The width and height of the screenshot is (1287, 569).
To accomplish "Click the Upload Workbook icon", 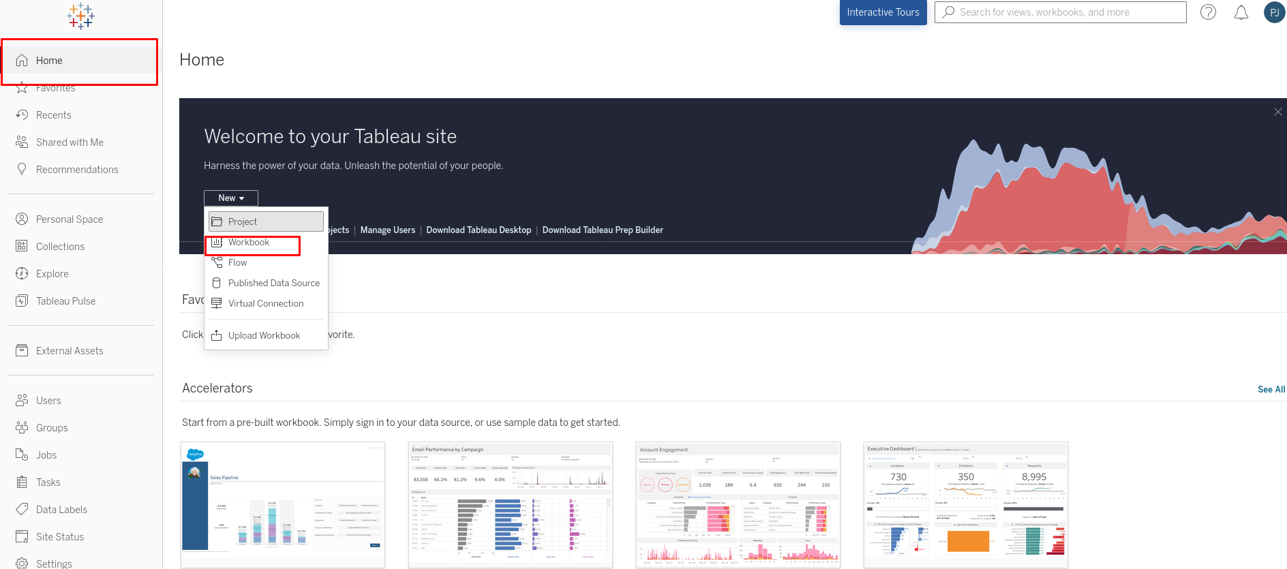I will (x=217, y=335).
